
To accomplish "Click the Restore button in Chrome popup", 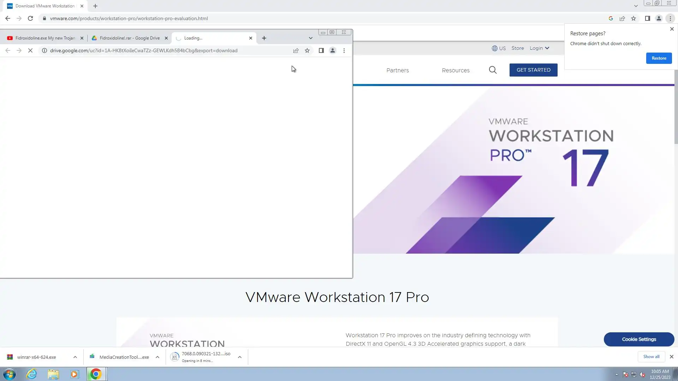I will (659, 58).
